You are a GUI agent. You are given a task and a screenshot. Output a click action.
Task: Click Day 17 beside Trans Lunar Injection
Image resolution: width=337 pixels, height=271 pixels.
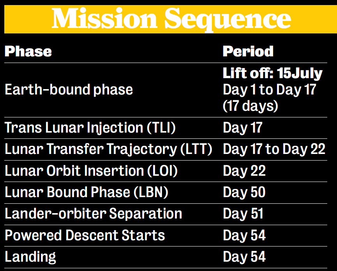tap(243, 128)
